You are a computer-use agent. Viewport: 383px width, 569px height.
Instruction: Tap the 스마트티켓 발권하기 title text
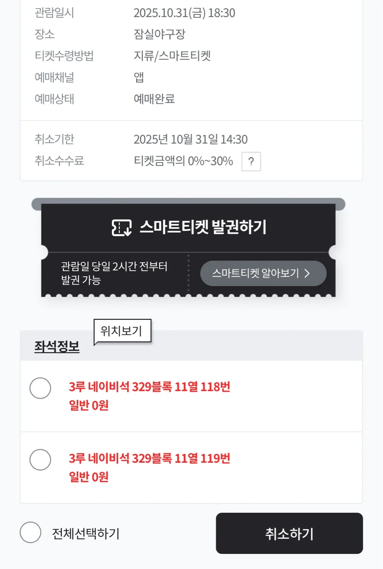point(203,227)
